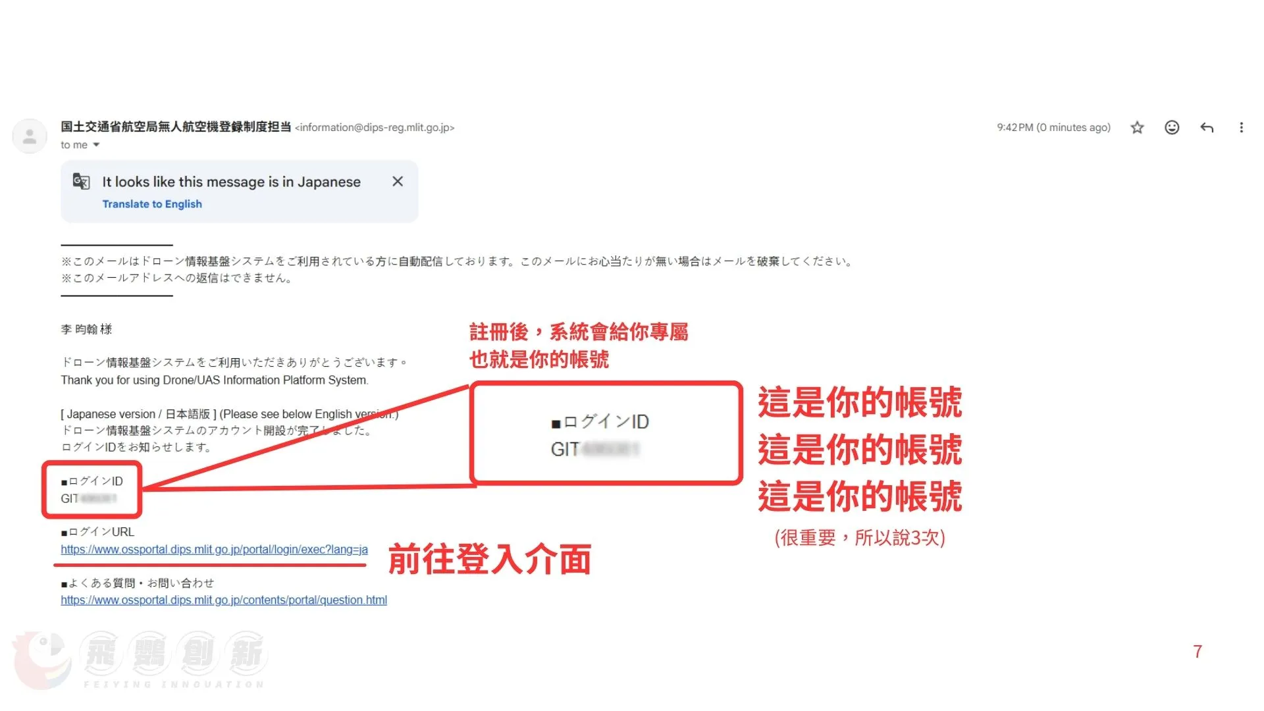Reply using the arrow icon

[1207, 128]
